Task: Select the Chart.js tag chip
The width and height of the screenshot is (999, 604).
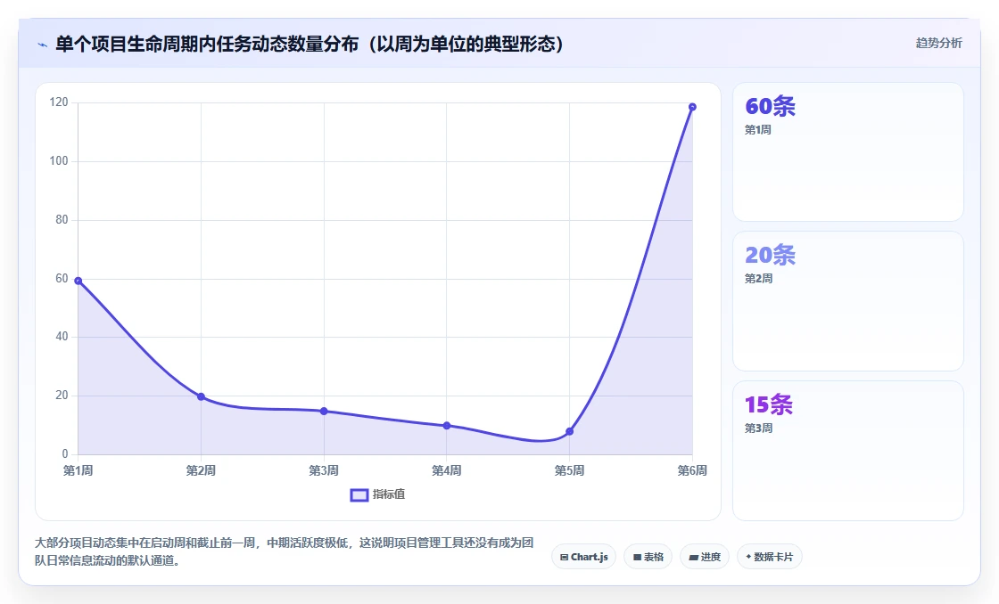Action: pyautogui.click(x=583, y=557)
